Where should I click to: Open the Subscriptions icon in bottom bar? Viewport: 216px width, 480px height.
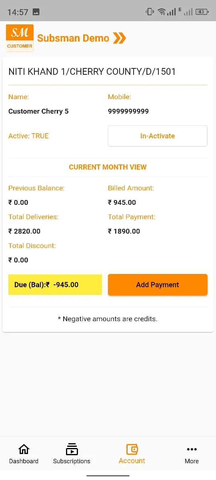pos(72,449)
